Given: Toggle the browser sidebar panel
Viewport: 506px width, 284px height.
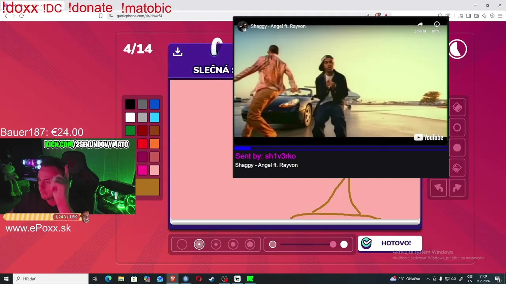Looking at the screenshot, I should [x=468, y=16].
